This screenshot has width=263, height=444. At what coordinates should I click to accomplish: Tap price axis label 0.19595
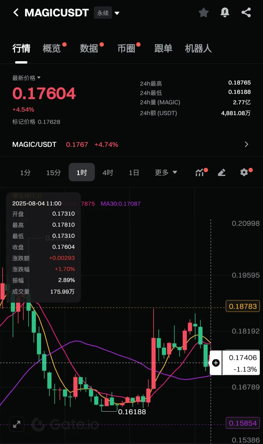(246, 275)
